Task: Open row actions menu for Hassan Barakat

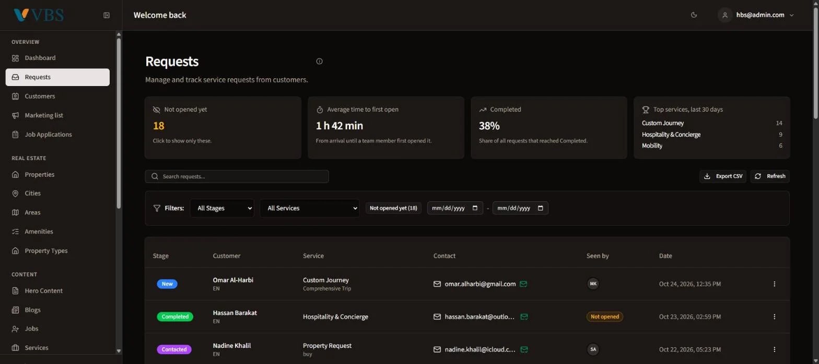Action: [774, 317]
